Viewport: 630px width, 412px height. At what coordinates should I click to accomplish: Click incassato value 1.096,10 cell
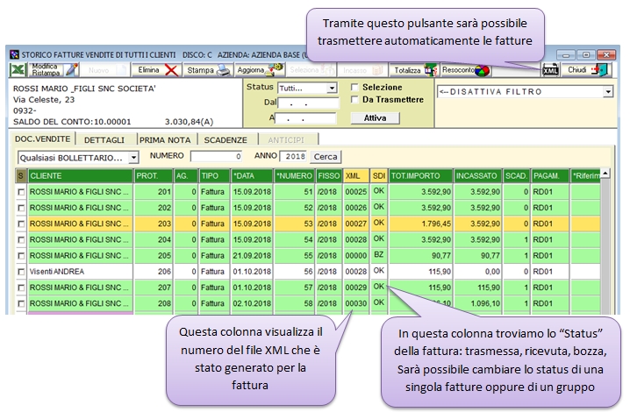477,303
